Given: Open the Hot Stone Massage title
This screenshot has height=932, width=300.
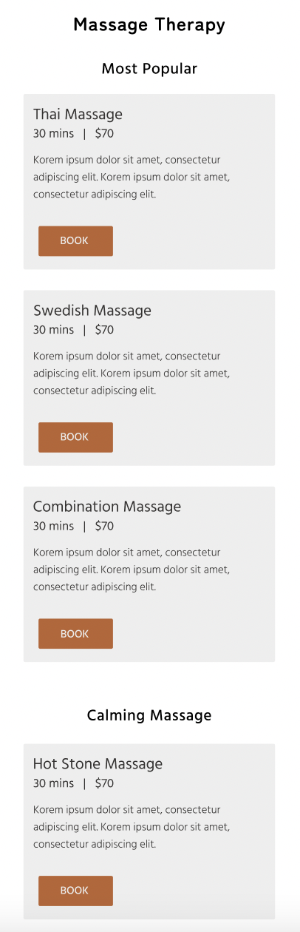Looking at the screenshot, I should [98, 764].
